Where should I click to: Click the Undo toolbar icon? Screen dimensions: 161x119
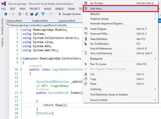coord(43,14)
